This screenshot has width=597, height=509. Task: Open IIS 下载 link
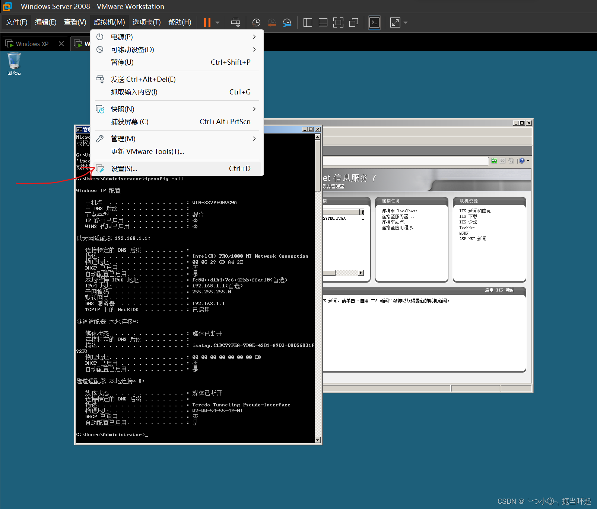468,216
